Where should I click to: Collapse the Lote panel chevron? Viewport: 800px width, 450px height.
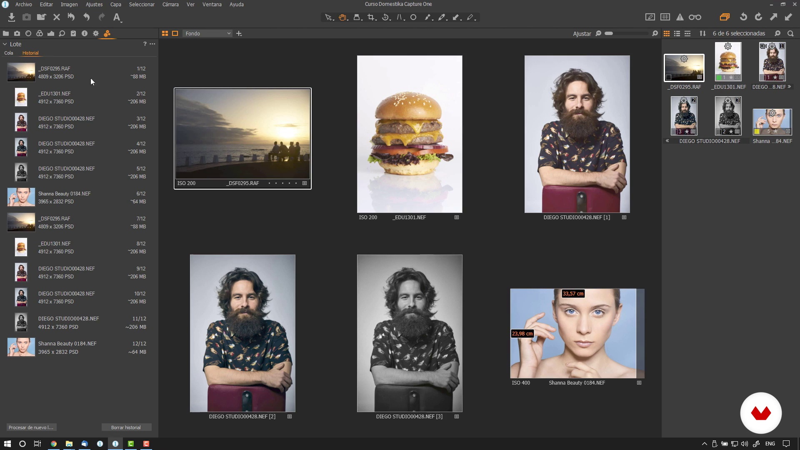pos(5,44)
